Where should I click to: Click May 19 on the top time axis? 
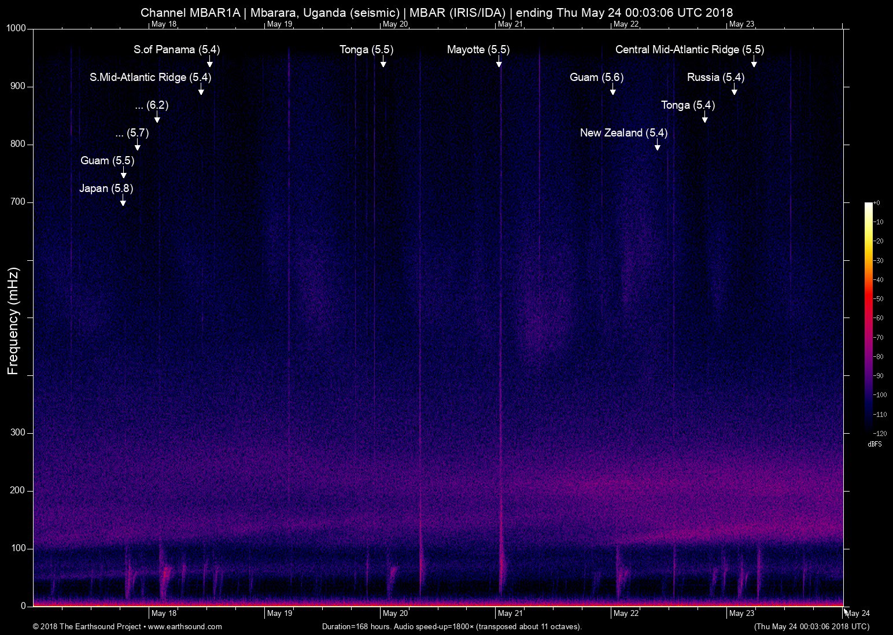click(x=279, y=24)
